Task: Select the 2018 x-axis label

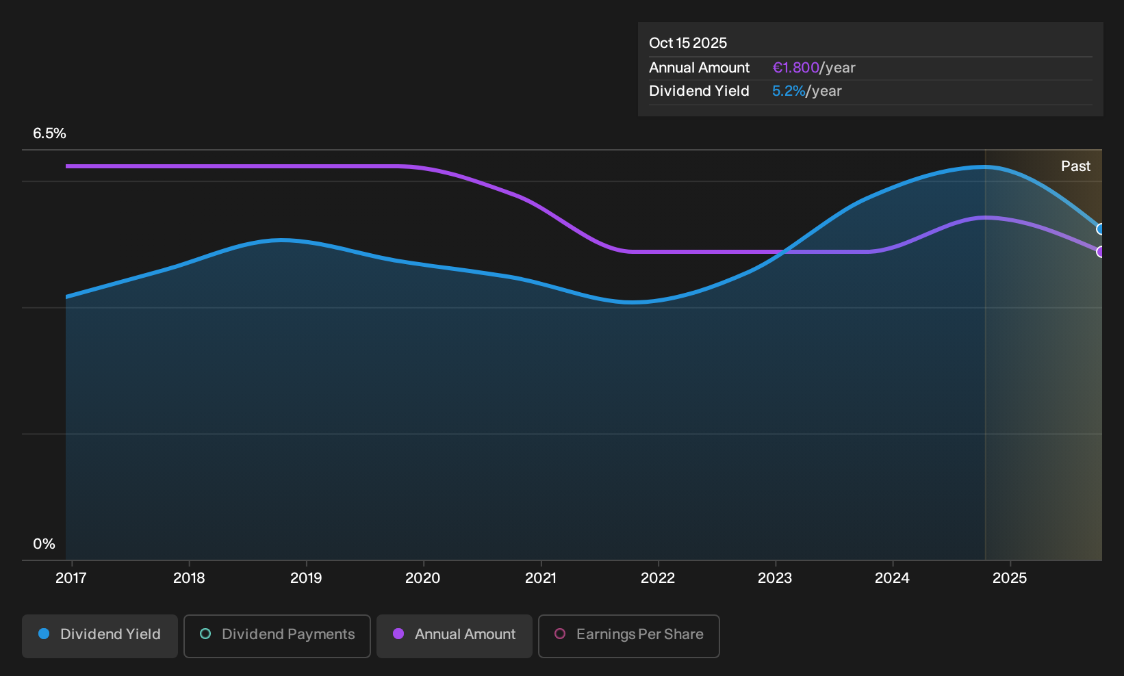Action: [x=189, y=578]
